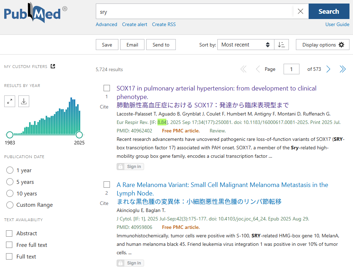This screenshot has height=268, width=353.
Task: Open the User Guide link
Action: coord(337,24)
